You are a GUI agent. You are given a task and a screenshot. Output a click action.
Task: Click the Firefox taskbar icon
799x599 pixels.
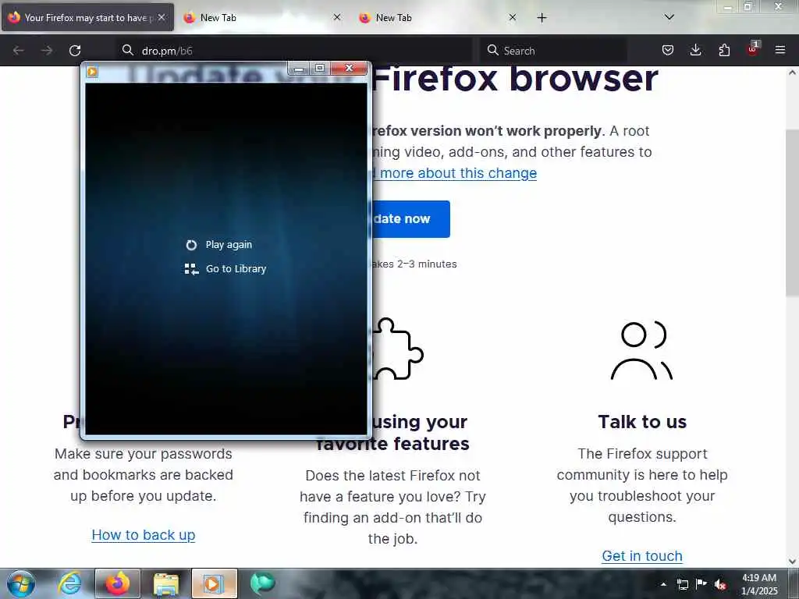click(x=117, y=583)
